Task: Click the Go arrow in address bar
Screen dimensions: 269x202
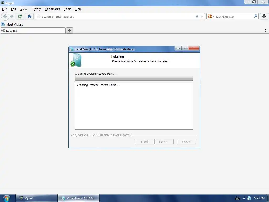Action: click(x=197, y=17)
